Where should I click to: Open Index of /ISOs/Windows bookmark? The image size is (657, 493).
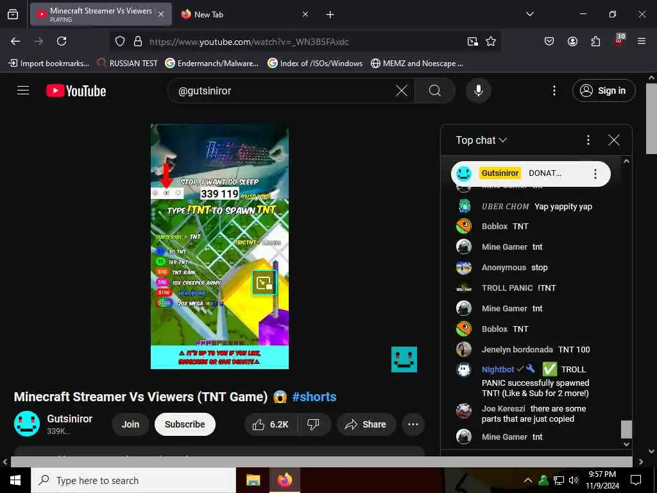click(x=315, y=64)
